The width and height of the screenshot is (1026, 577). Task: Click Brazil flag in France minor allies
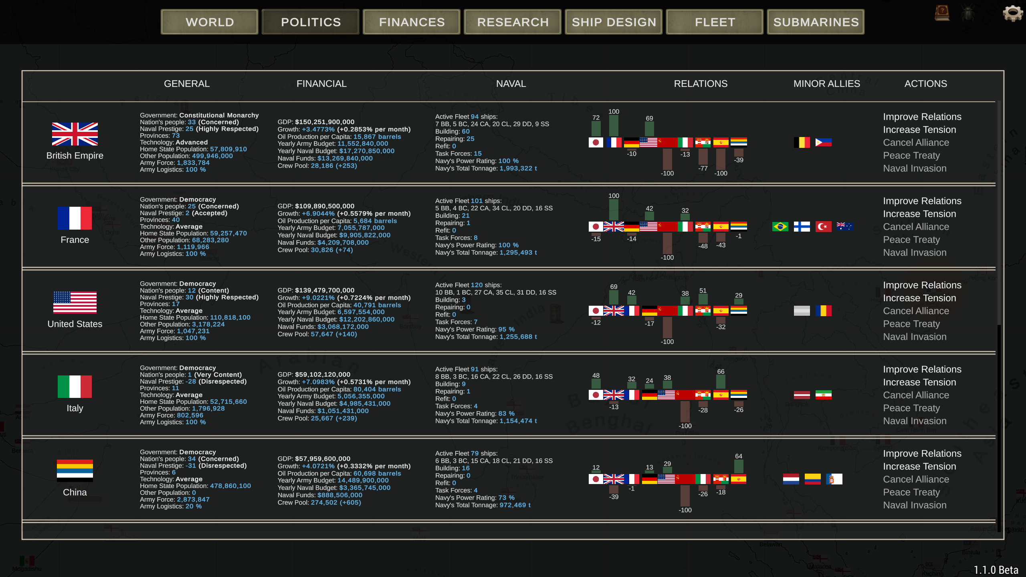pos(780,226)
